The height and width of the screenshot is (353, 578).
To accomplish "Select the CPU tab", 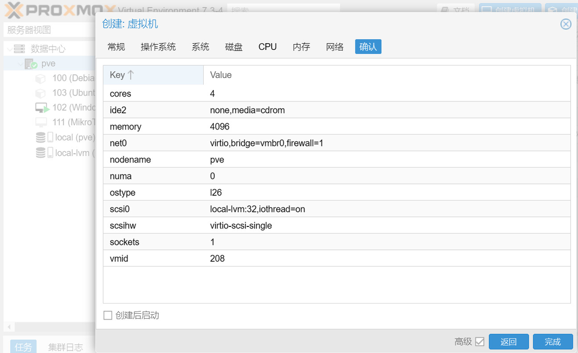I will pos(267,47).
